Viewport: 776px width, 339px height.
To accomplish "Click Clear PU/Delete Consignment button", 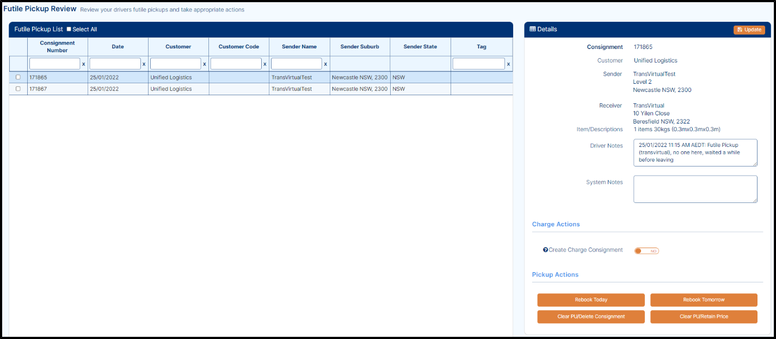I will point(591,317).
